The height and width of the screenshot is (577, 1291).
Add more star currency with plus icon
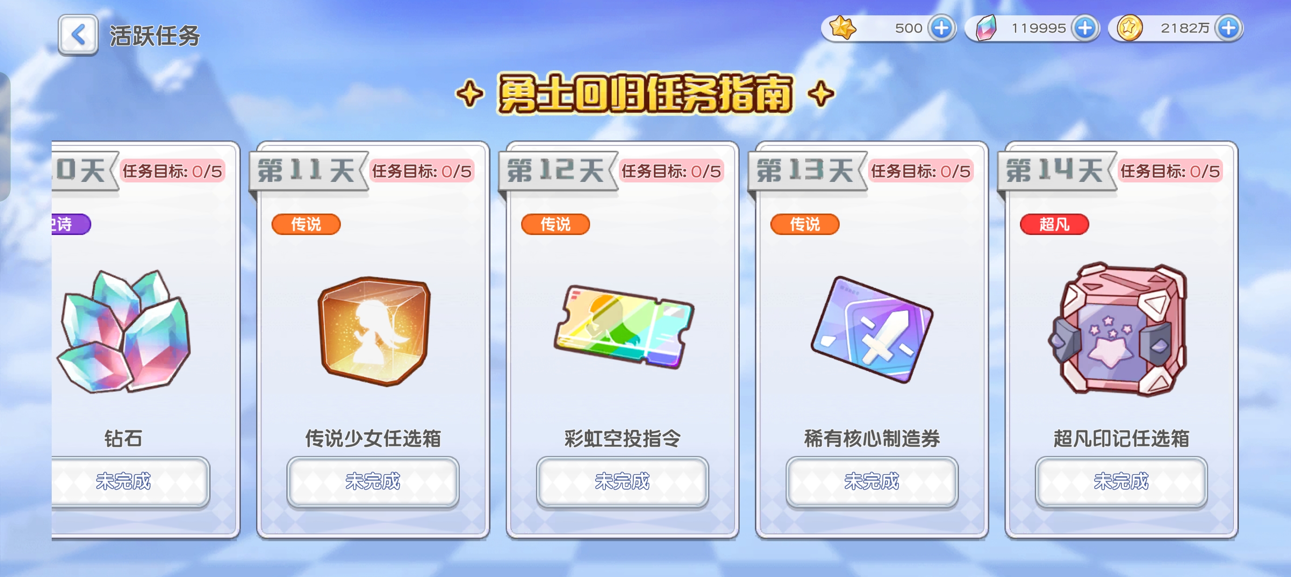click(941, 28)
